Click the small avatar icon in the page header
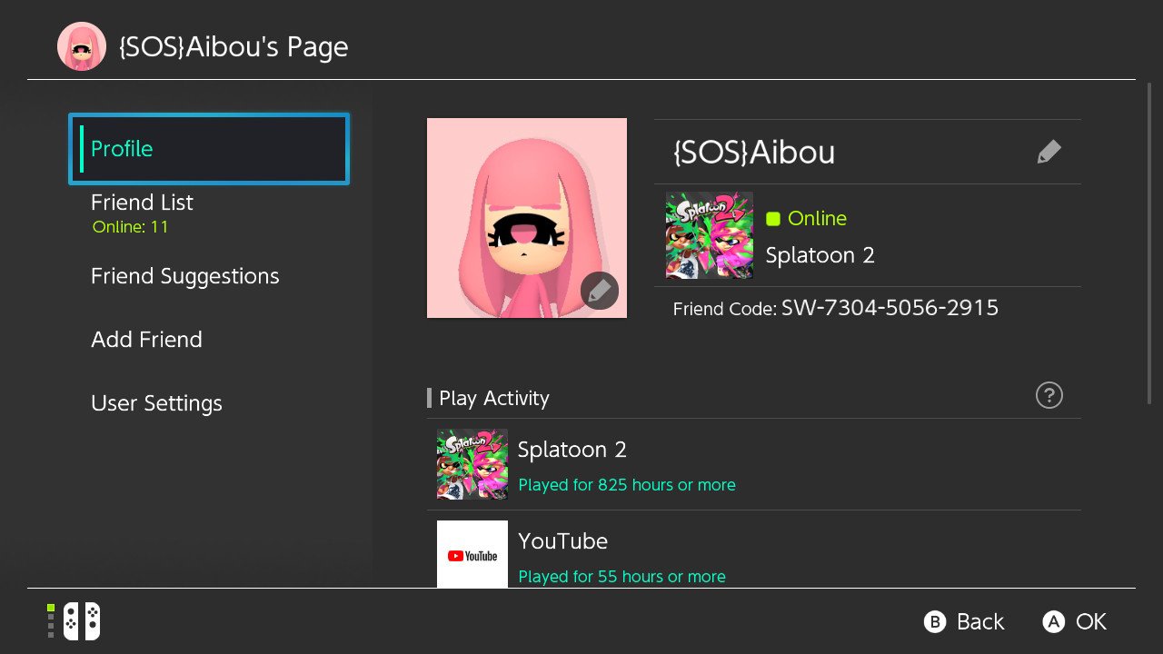 [82, 46]
